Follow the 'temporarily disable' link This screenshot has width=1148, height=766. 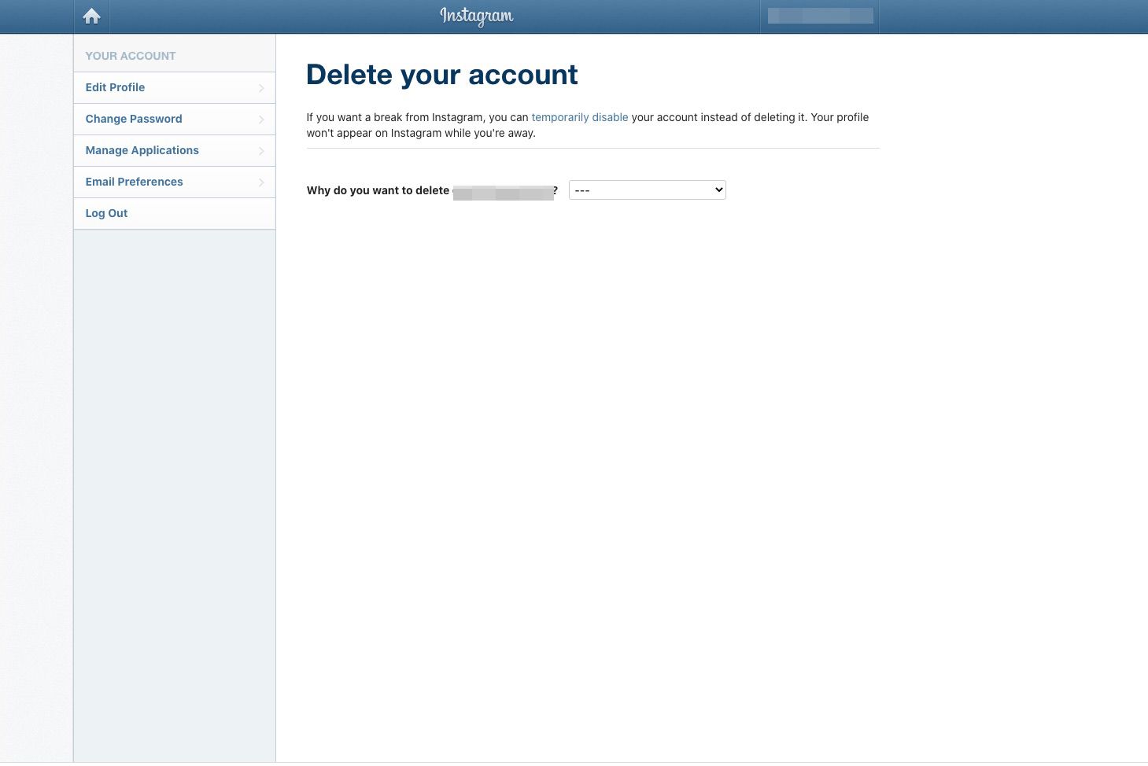[580, 117]
